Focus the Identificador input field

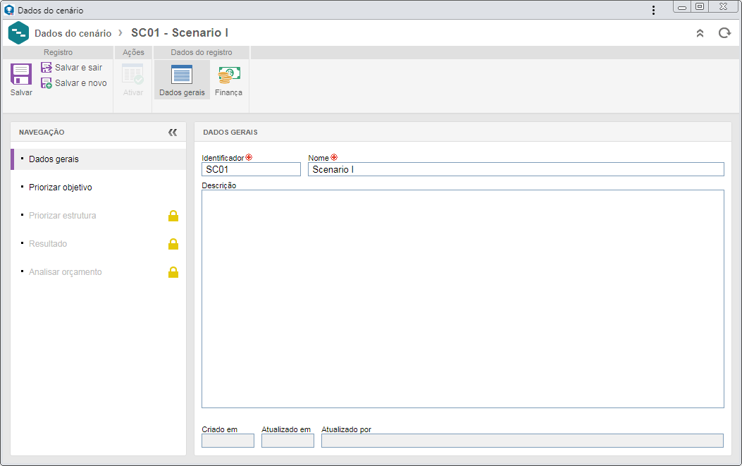[252, 169]
